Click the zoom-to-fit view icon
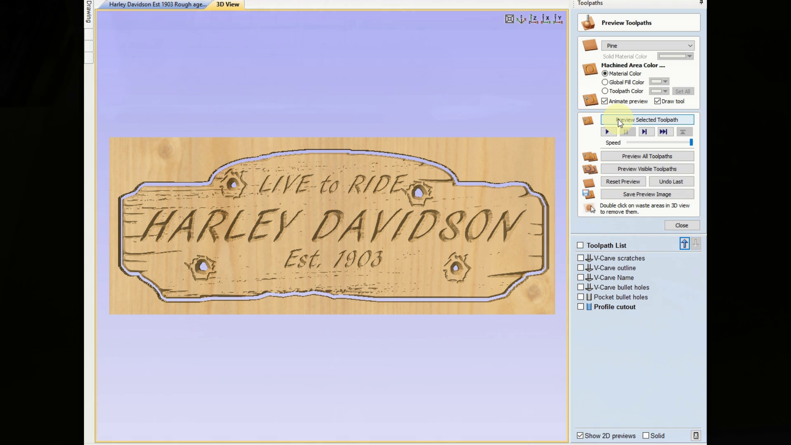 click(x=510, y=19)
